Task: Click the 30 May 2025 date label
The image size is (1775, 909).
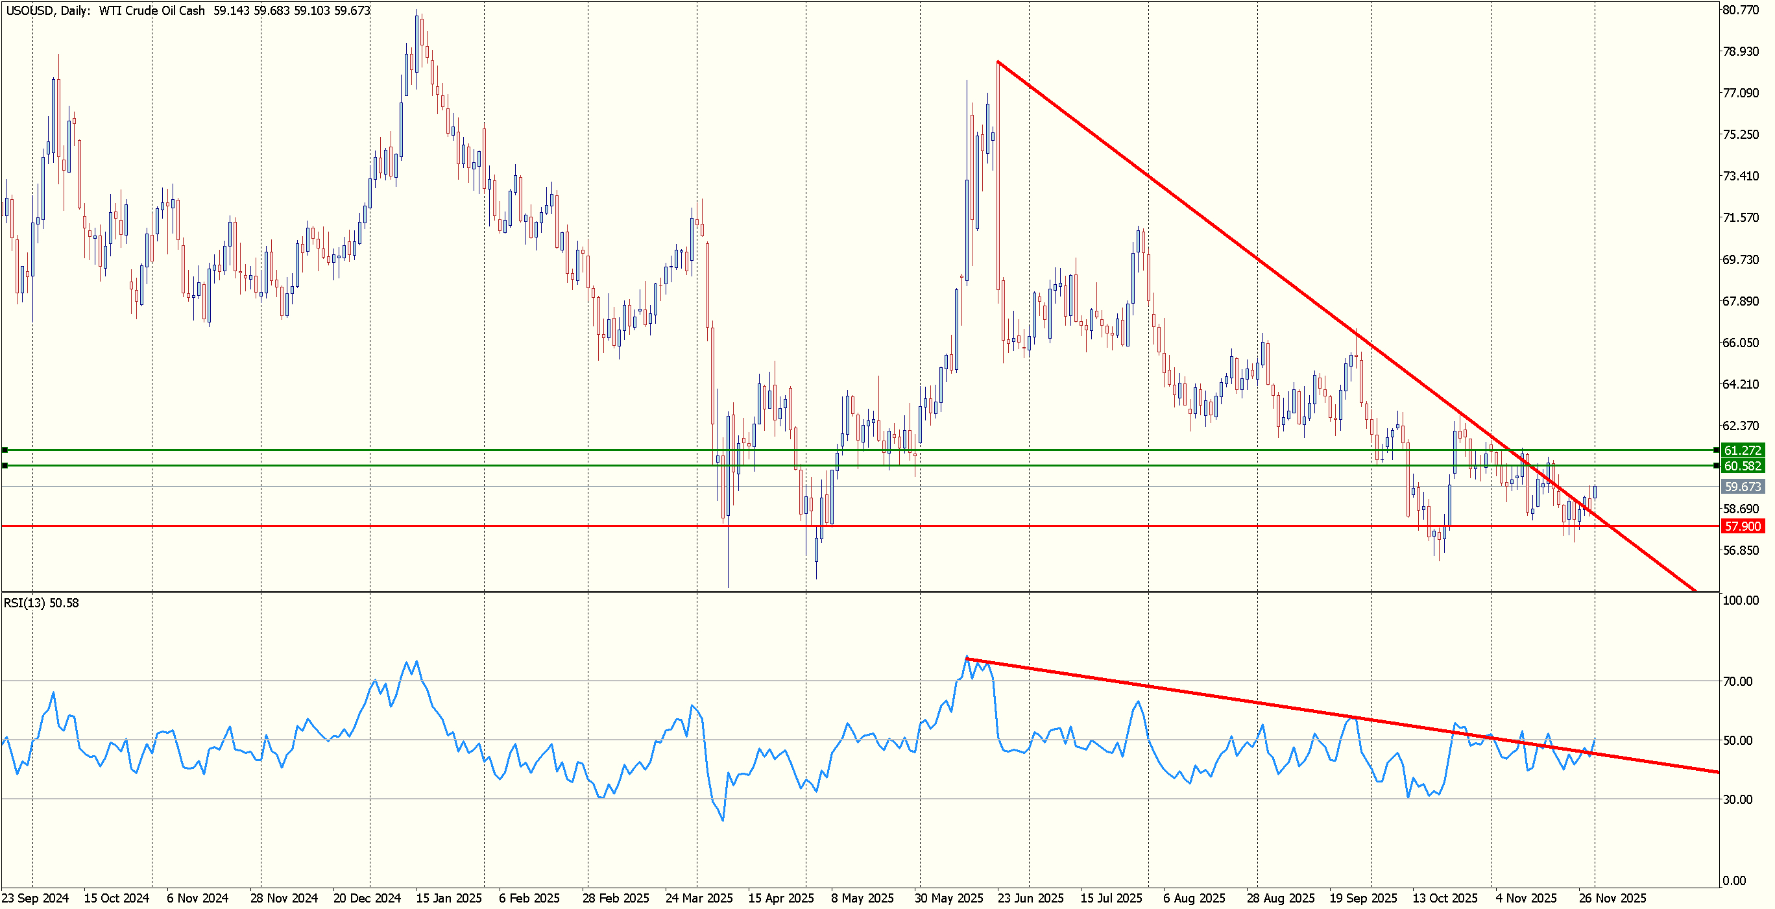Action: point(949,898)
